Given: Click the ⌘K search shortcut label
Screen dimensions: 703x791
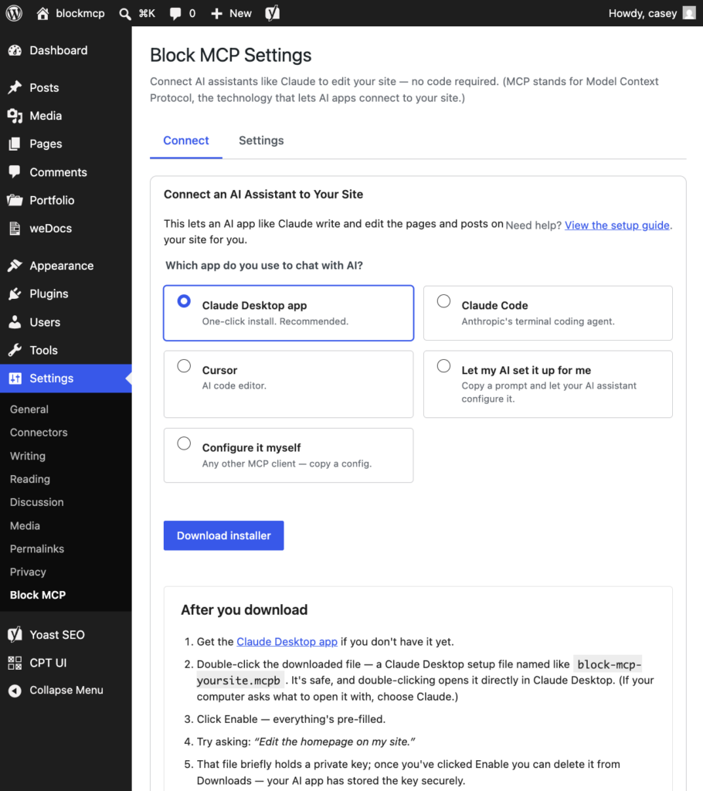Looking at the screenshot, I should click(147, 14).
